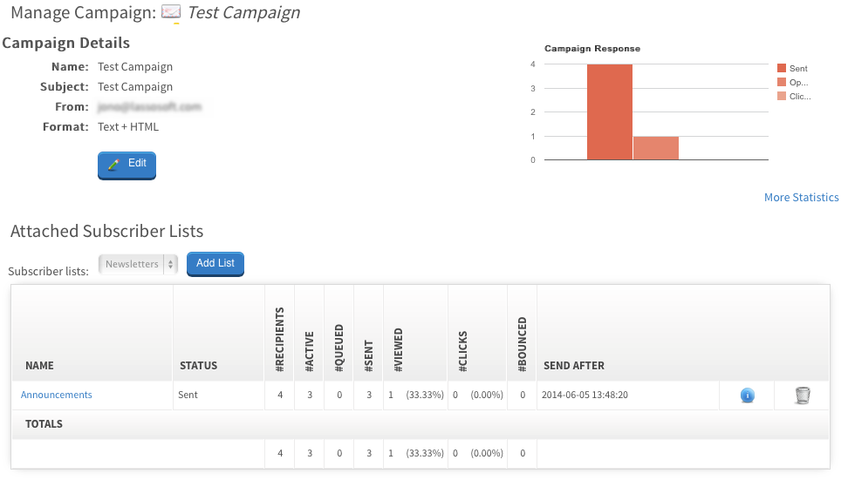This screenshot has width=841, height=480.
Task: Click the Campaign Response chart title
Action: click(x=592, y=49)
